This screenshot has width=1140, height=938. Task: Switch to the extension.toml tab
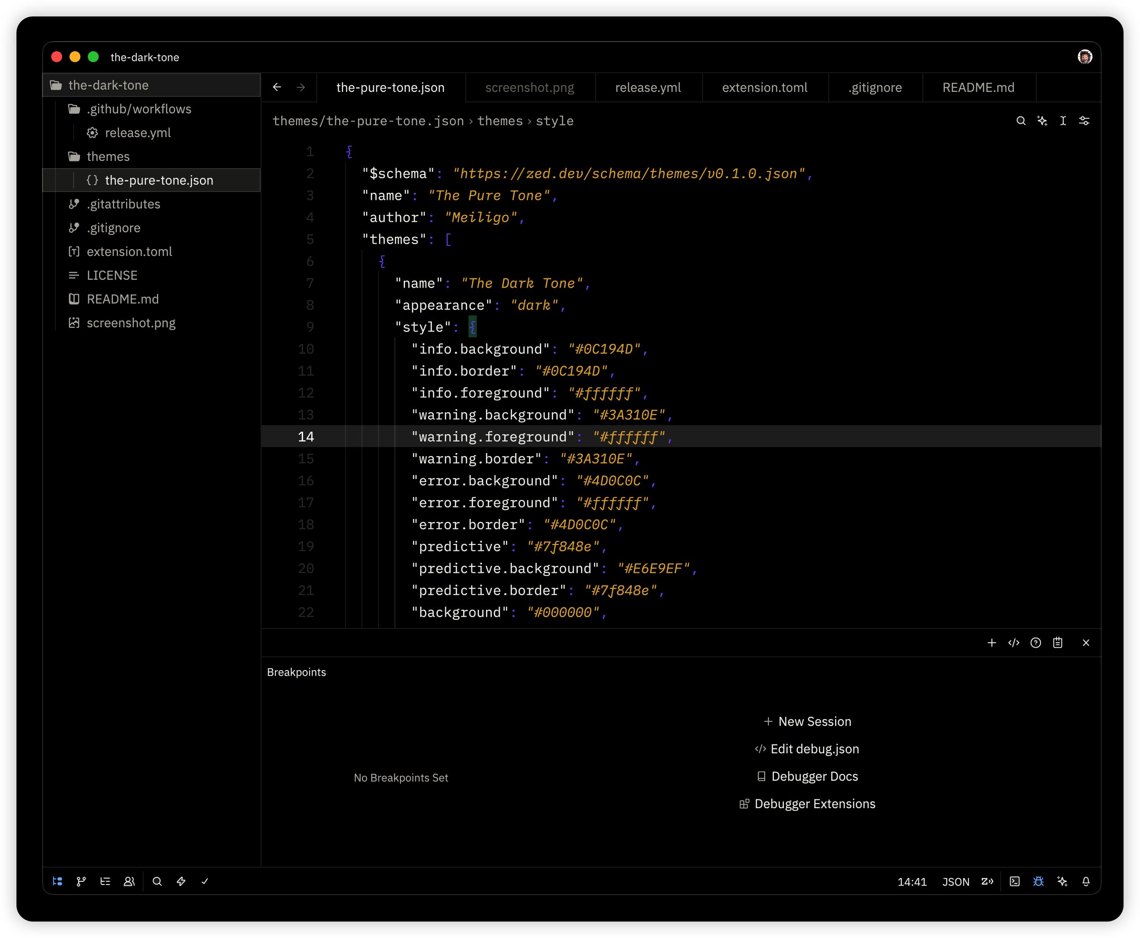pyautogui.click(x=765, y=87)
